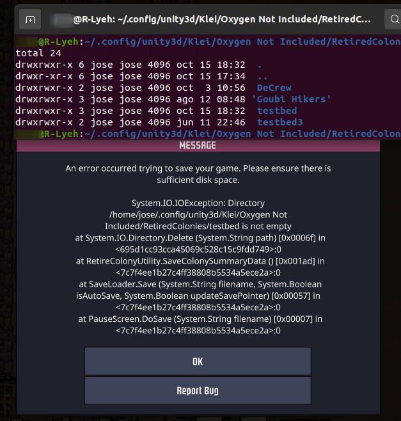The height and width of the screenshot is (421, 401).
Task: Click the 'total 24' line in terminal
Action: (38, 53)
